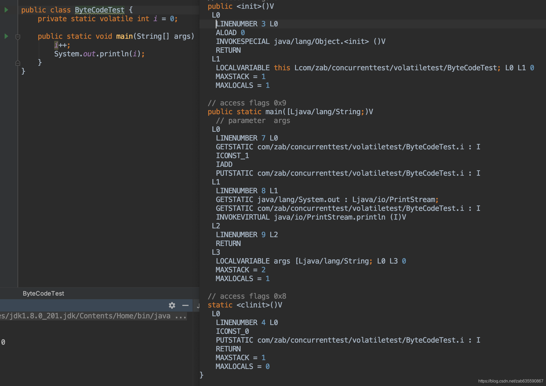This screenshot has height=386, width=546.
Task: Click ByteCodeTest class name in the declaration
Action: pos(99,10)
